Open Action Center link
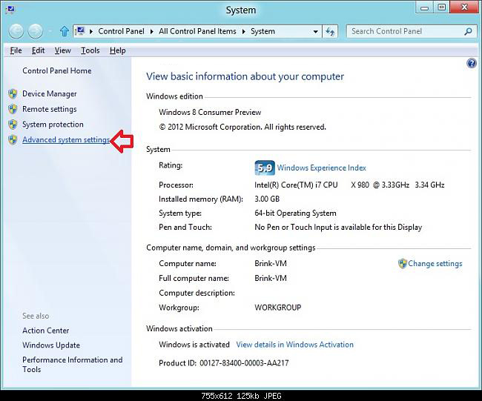Image resolution: width=482 pixels, height=401 pixels. pyautogui.click(x=46, y=331)
